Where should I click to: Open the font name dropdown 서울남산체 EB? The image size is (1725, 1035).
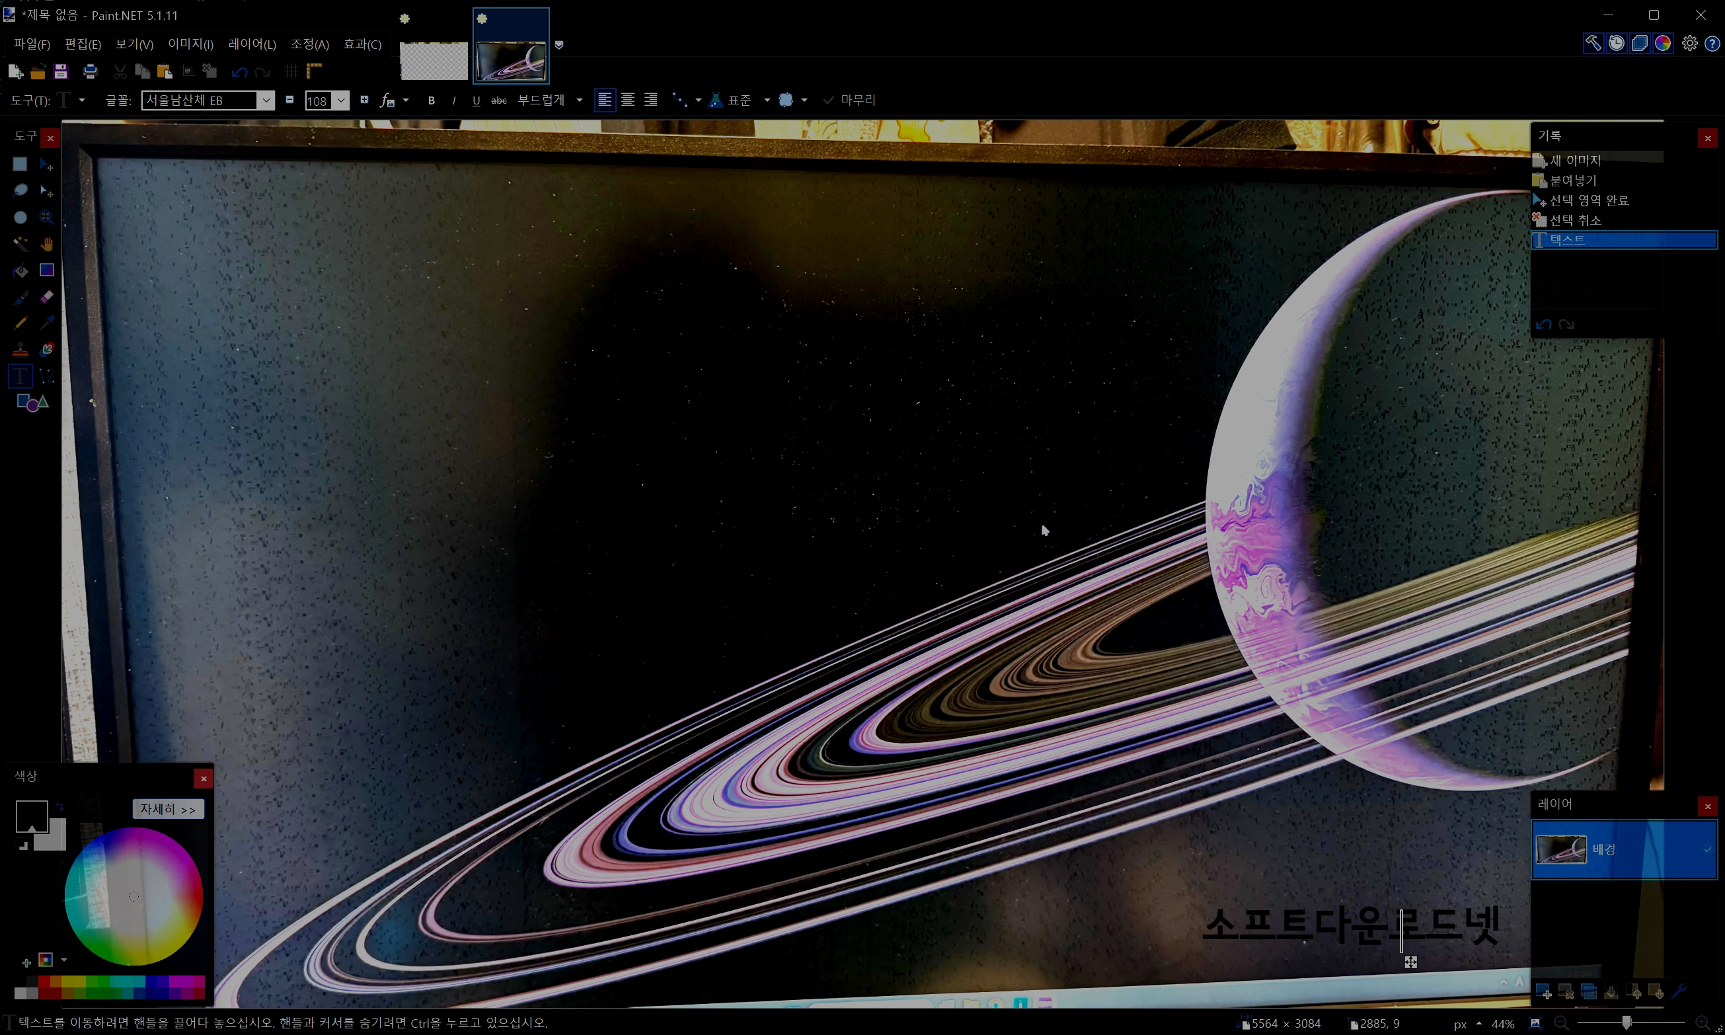coord(266,100)
